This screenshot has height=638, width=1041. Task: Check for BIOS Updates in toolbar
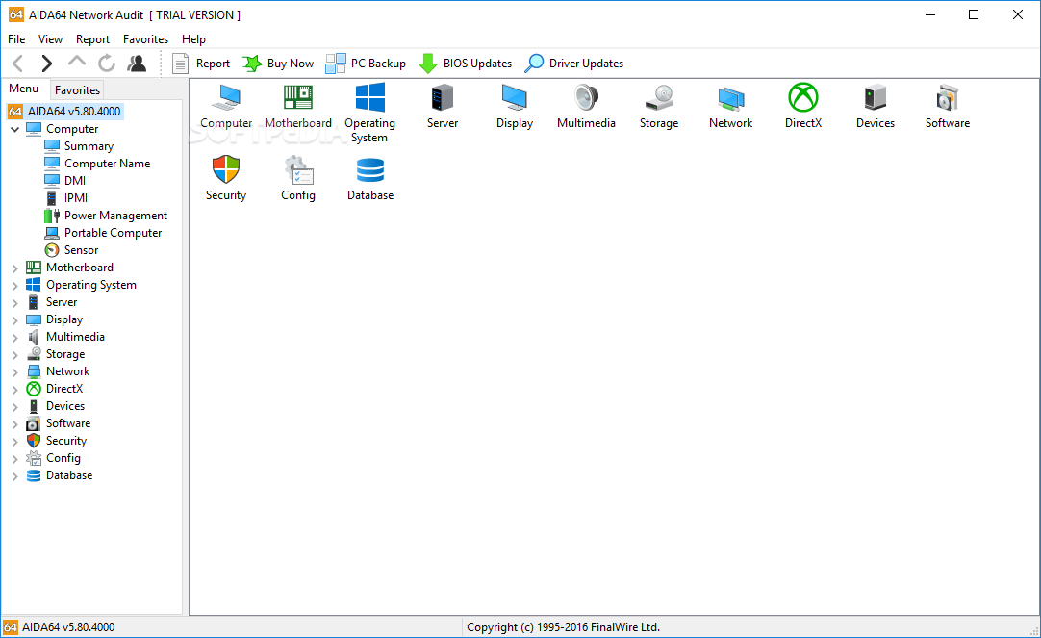click(466, 64)
